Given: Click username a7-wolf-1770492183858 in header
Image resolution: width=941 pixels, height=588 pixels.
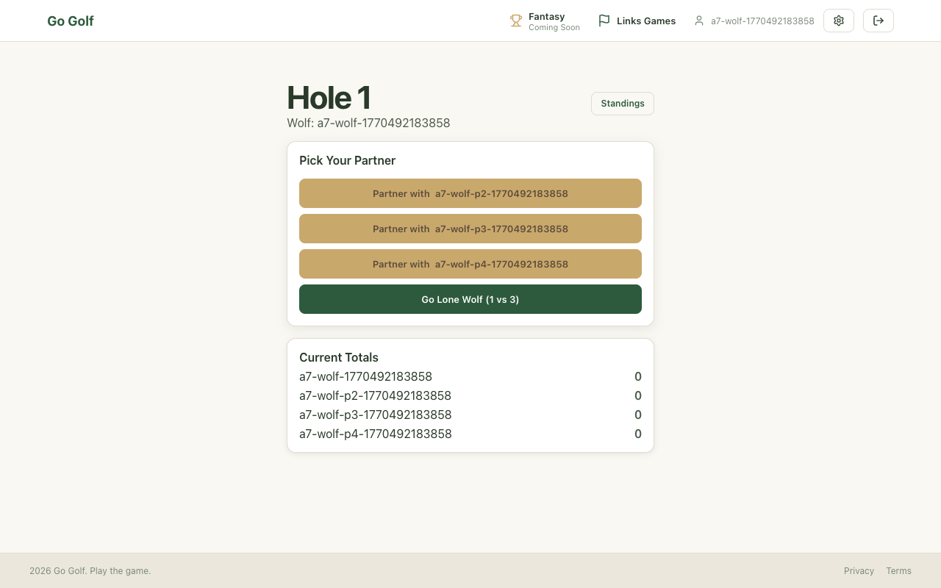Looking at the screenshot, I should click(x=762, y=21).
